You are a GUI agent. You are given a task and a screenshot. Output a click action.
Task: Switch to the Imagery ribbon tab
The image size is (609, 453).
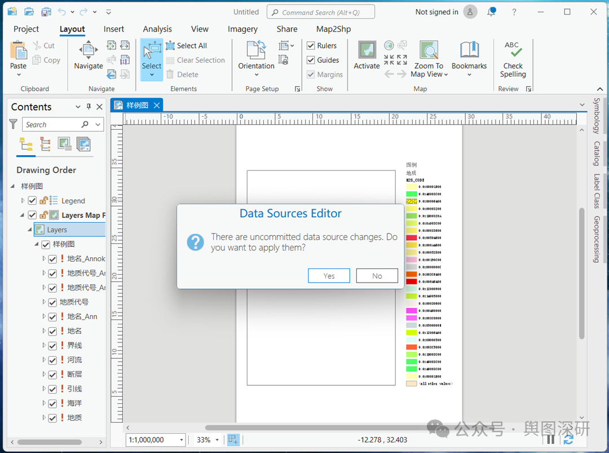[x=242, y=29]
